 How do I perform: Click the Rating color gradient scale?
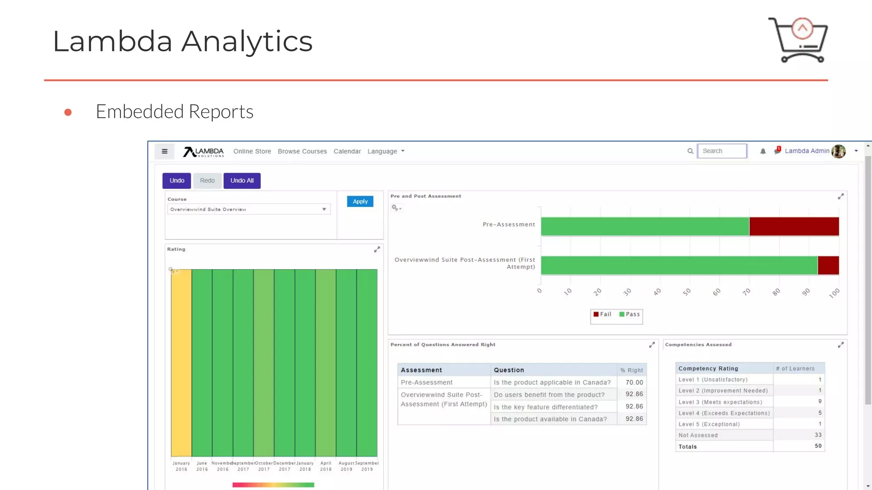pos(273,485)
